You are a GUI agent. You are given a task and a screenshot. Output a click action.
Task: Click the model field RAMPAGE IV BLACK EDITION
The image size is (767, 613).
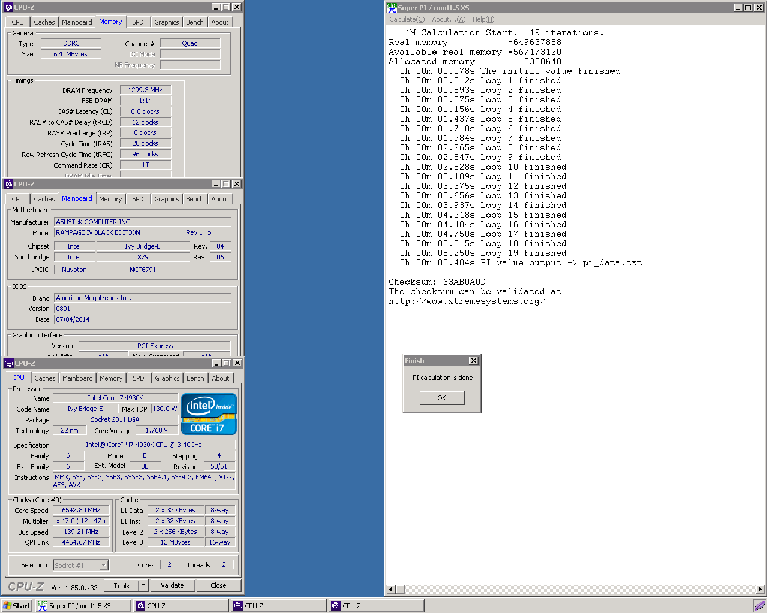tap(111, 232)
